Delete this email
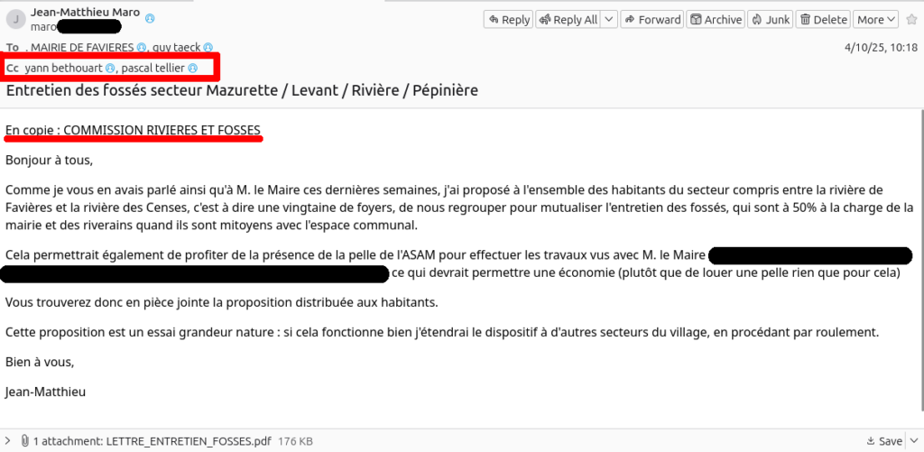This screenshot has height=452, width=924. [x=824, y=20]
